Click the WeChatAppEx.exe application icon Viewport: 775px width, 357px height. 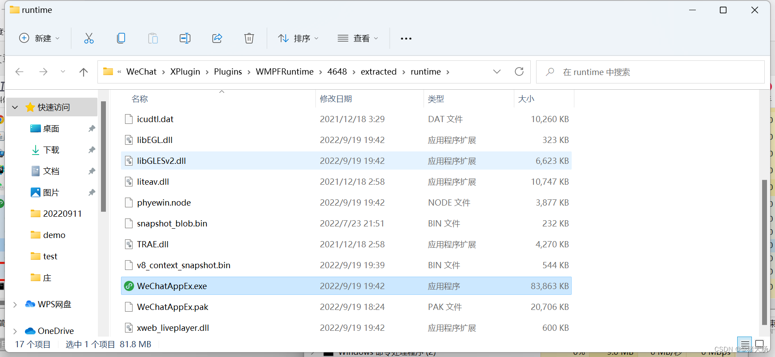click(129, 286)
